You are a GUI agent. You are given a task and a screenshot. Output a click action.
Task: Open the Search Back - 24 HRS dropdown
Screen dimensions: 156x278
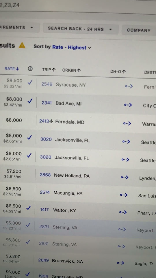pos(81,29)
